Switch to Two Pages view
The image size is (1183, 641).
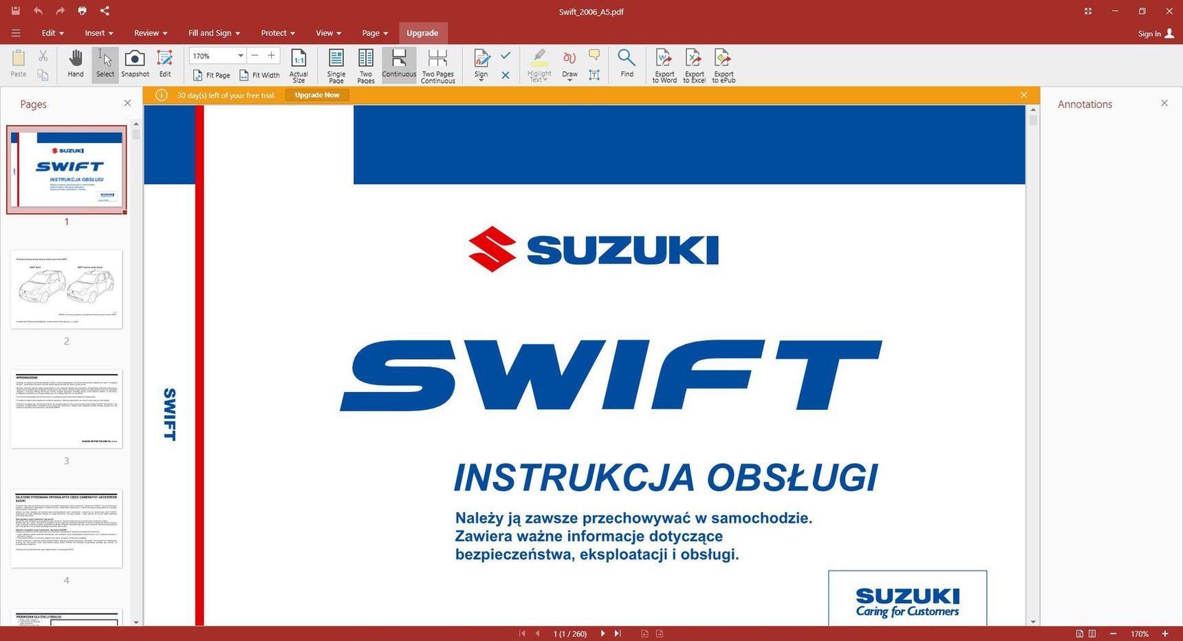pos(366,65)
